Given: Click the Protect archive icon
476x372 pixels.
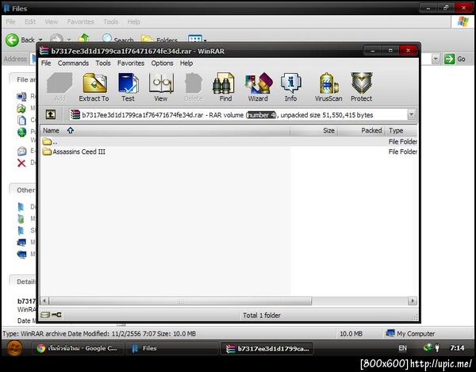Looking at the screenshot, I should [361, 87].
